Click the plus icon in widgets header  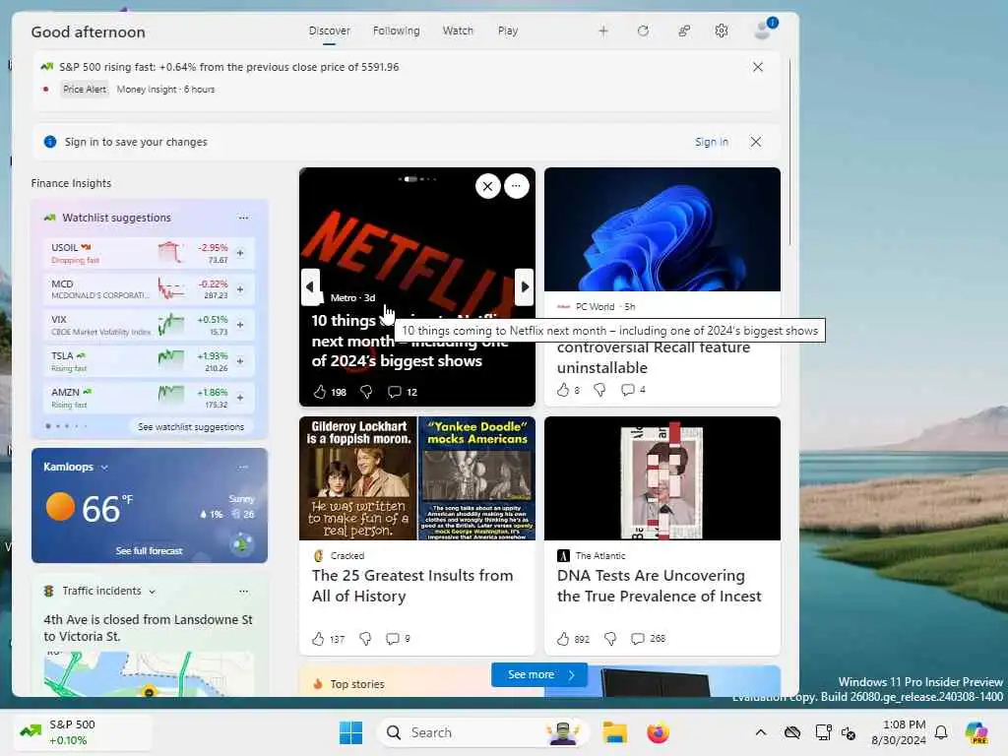pos(603,31)
